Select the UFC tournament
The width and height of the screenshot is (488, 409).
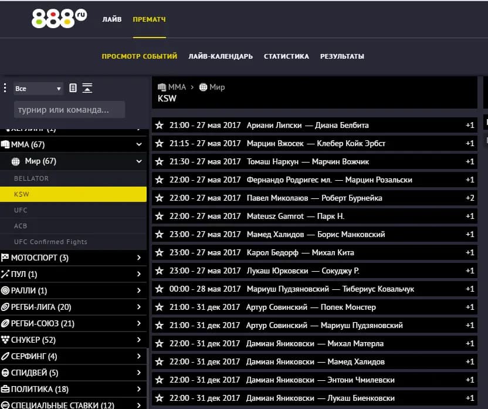pos(73,210)
